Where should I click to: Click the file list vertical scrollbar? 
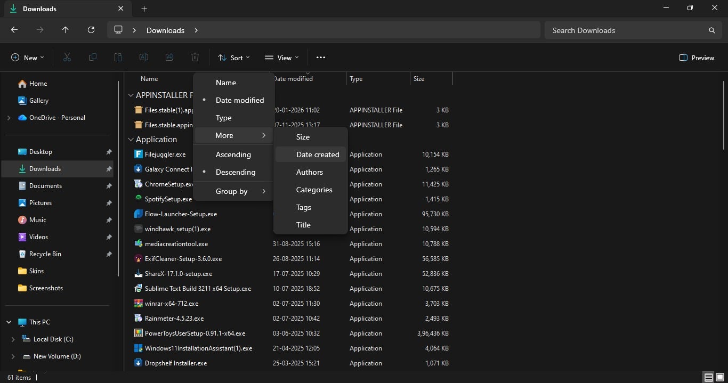[x=723, y=116]
